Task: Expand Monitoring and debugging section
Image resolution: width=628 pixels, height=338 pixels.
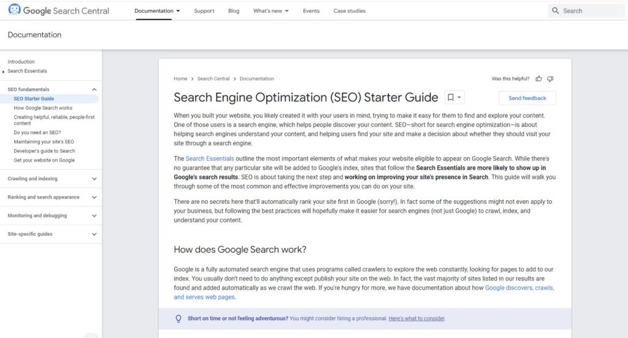Action: [94, 216]
